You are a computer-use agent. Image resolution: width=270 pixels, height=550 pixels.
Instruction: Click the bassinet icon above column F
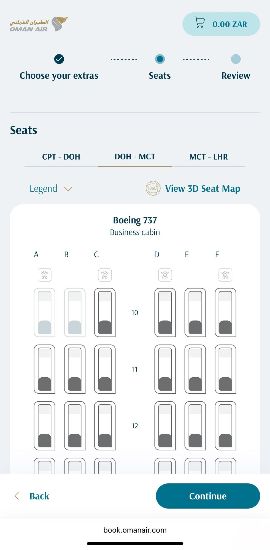(x=225, y=275)
